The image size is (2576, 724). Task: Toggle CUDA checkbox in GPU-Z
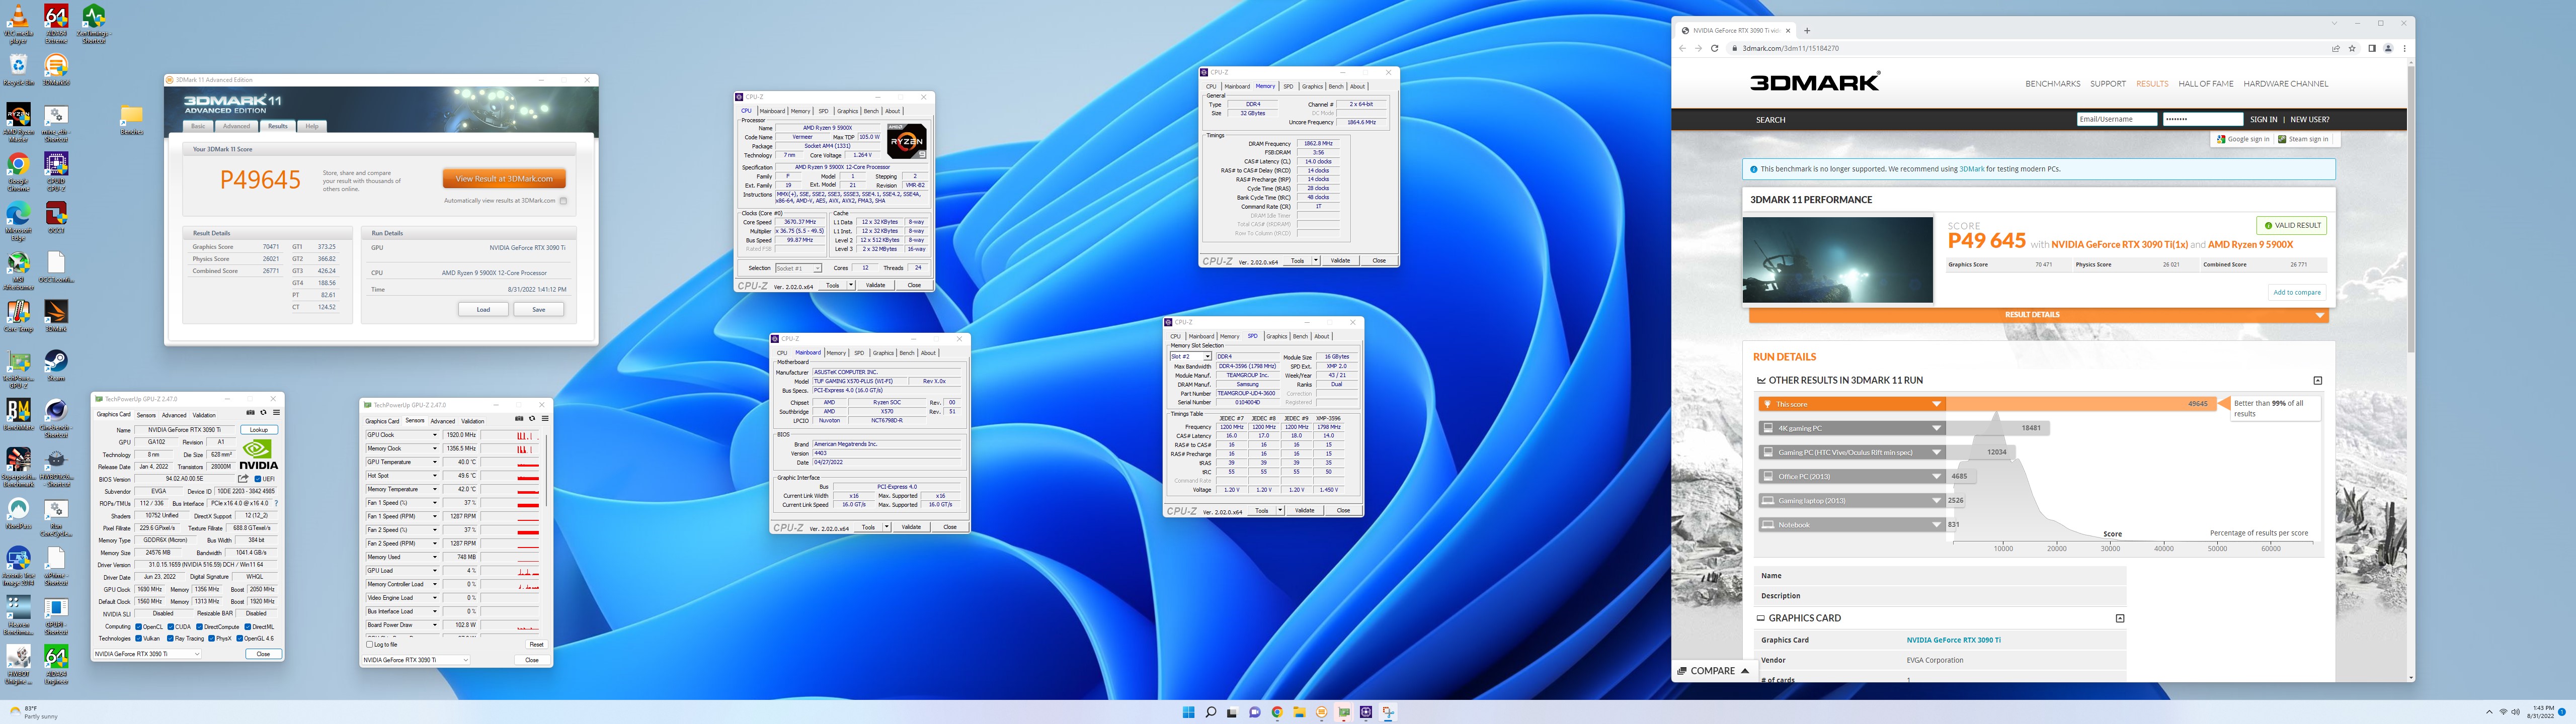[171, 627]
